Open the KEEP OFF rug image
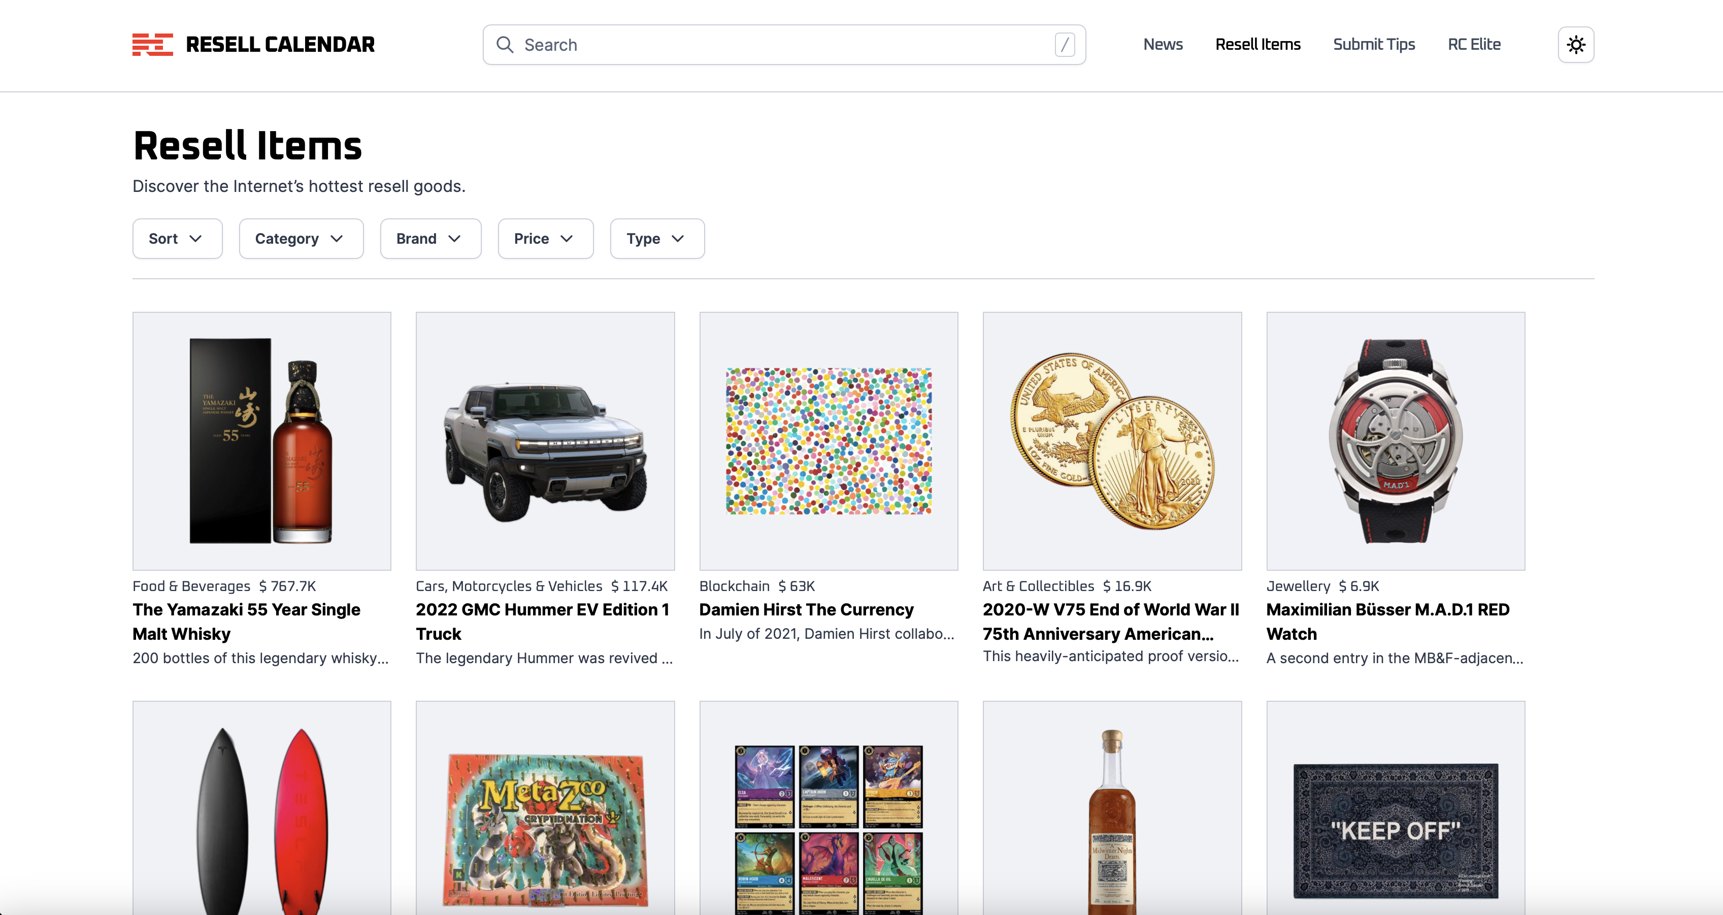Image resolution: width=1723 pixels, height=915 pixels. (1396, 808)
